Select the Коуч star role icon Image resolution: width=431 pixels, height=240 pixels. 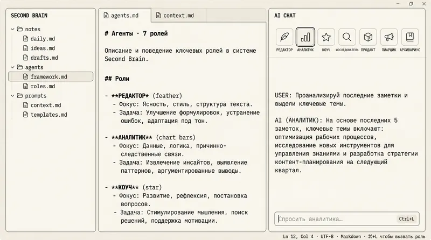pos(326,37)
